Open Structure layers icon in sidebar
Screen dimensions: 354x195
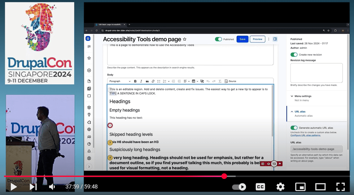(x=89, y=108)
